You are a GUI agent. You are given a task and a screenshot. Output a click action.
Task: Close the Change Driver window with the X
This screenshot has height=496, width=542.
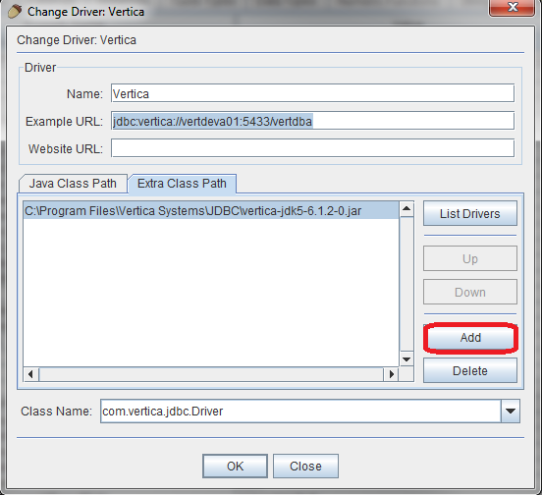point(513,7)
